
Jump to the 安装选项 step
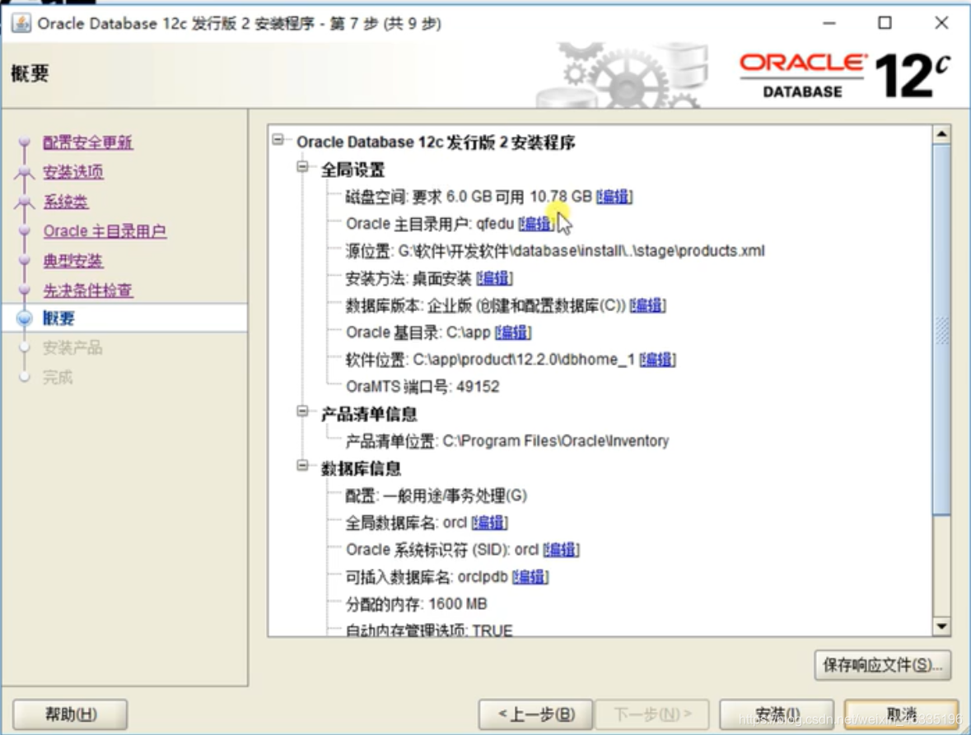[73, 172]
